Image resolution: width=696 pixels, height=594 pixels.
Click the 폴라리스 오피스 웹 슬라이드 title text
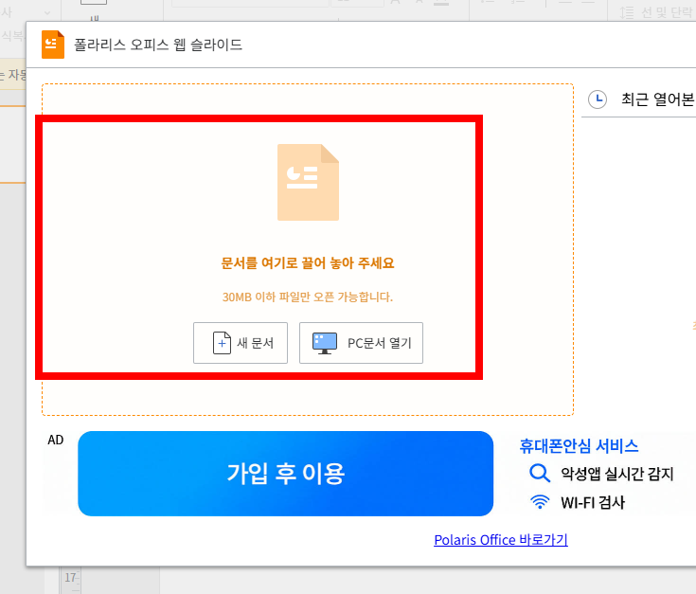click(x=158, y=45)
